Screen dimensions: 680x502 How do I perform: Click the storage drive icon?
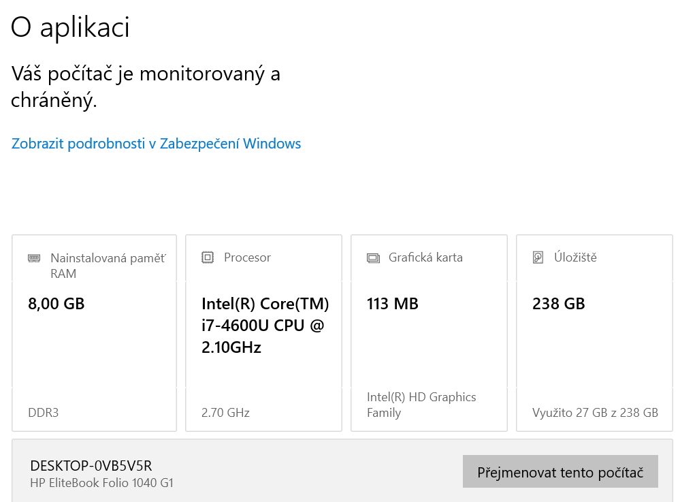point(538,257)
